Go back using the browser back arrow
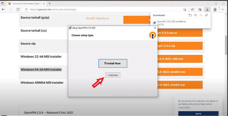228x116 pixels. 3,9
